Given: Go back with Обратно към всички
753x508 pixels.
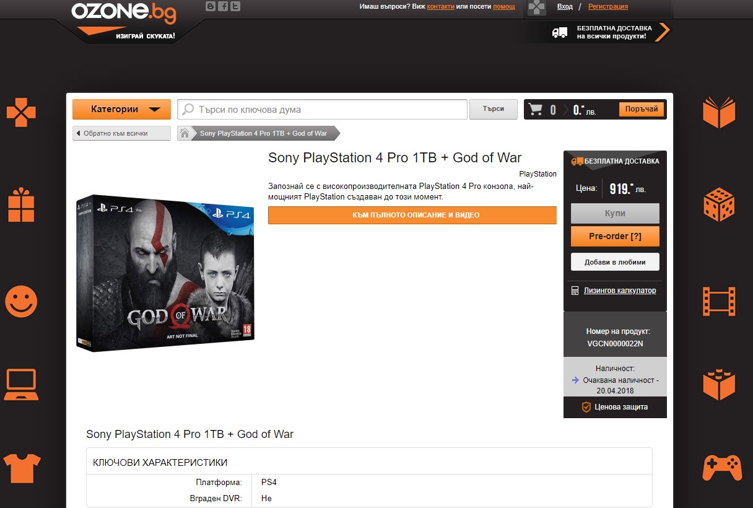Looking at the screenshot, I should tap(121, 133).
